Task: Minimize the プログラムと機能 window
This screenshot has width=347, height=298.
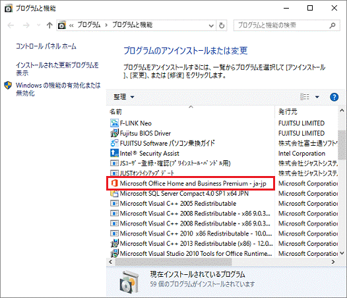Action: (286, 9)
